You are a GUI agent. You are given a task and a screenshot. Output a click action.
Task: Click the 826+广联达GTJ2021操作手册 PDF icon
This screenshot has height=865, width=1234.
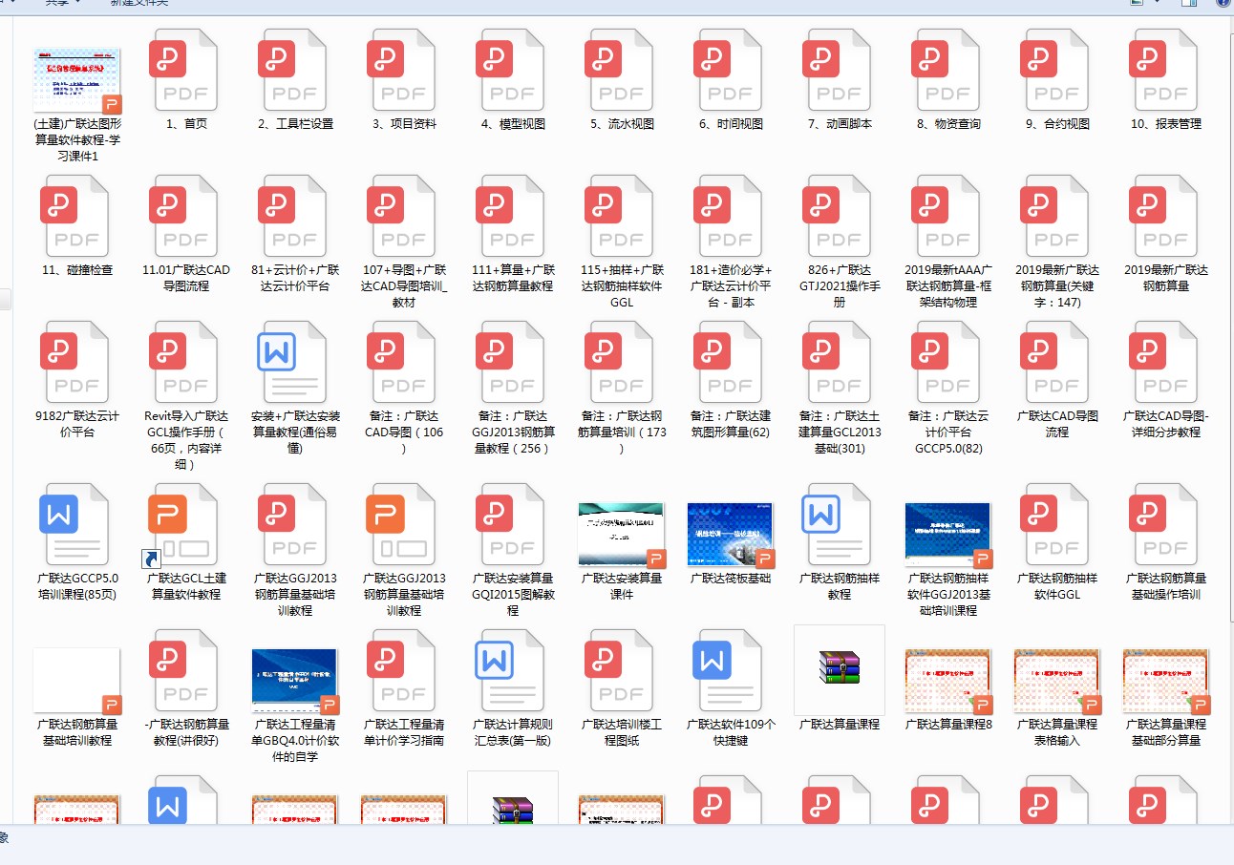[836, 217]
